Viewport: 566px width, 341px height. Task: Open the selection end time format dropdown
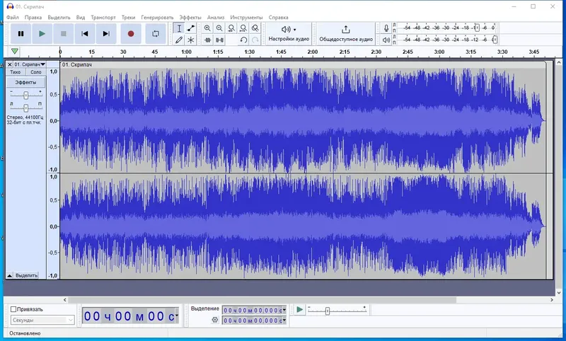coord(284,320)
